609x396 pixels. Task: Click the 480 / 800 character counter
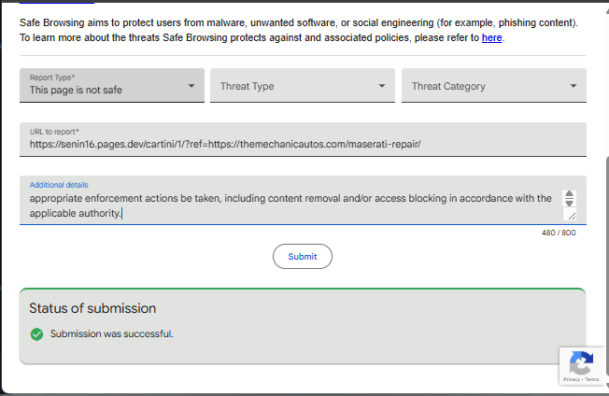[x=558, y=233]
